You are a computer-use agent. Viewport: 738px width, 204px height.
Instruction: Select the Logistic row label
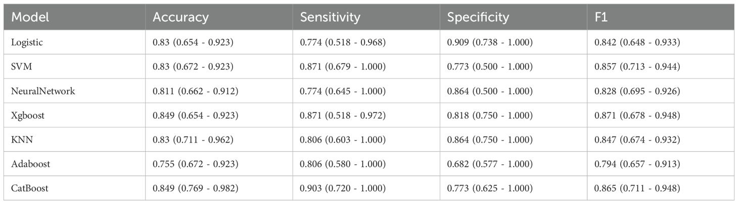[x=27, y=42]
